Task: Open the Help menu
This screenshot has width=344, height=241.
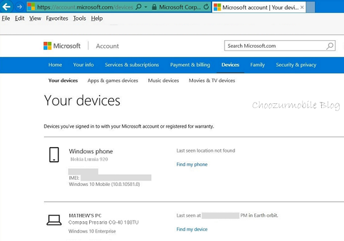Action: tap(97, 19)
